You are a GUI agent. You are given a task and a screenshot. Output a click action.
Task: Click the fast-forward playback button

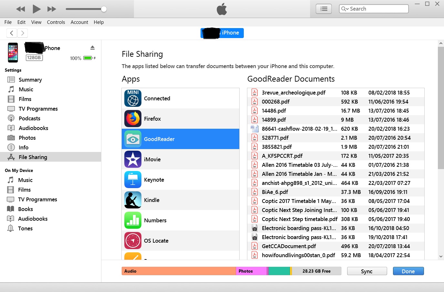(52, 9)
